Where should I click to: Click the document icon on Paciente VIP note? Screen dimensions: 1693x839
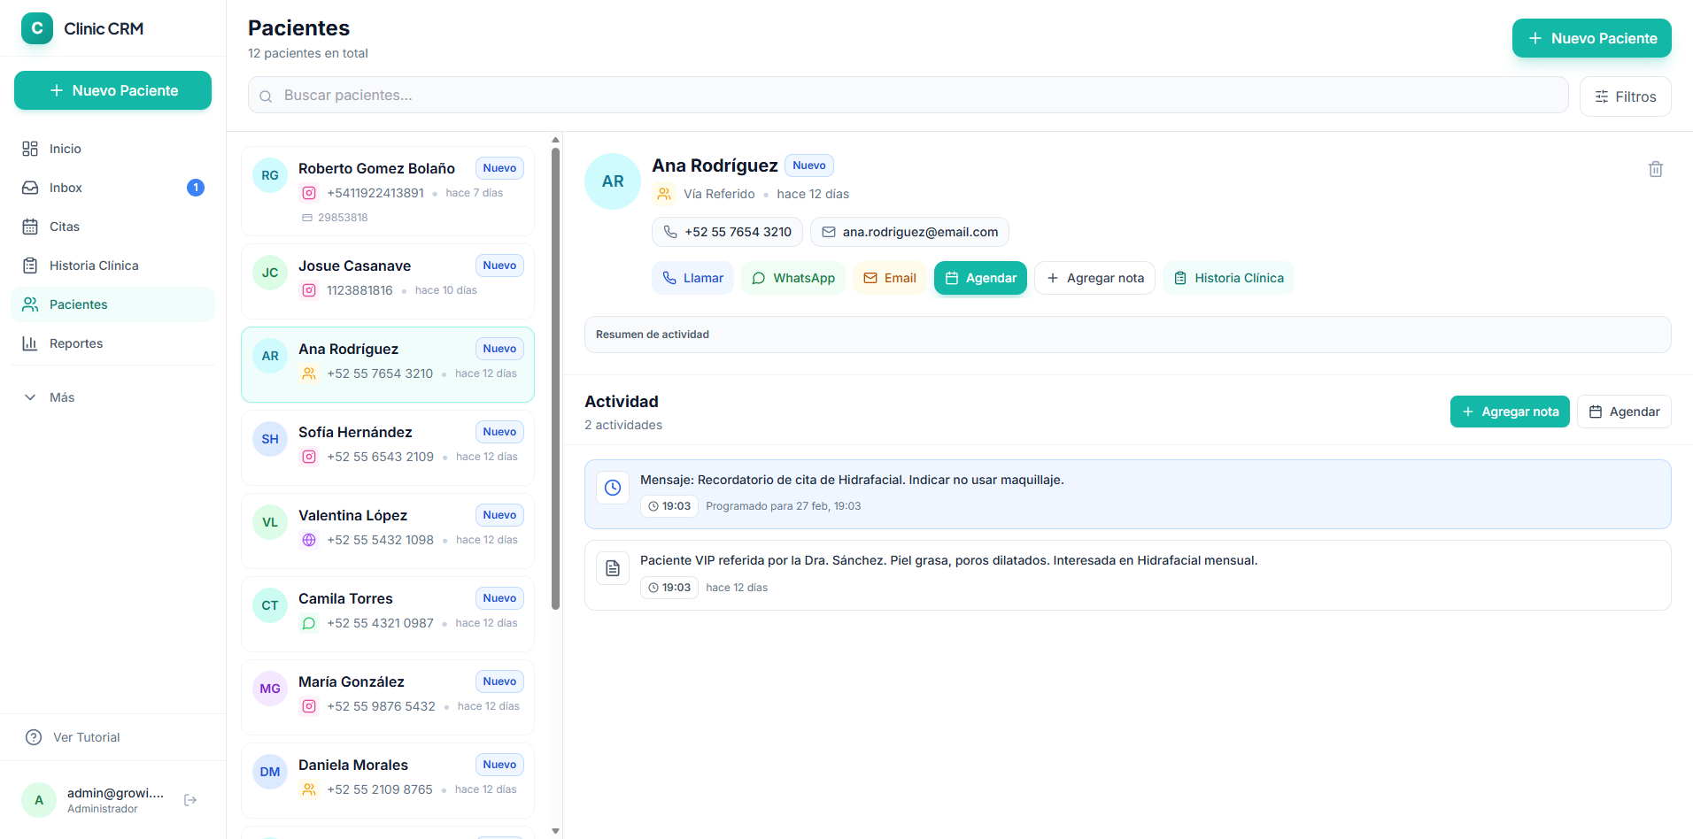613,568
